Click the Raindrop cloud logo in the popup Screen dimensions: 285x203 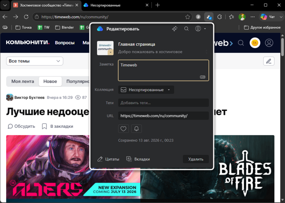(x=100, y=29)
